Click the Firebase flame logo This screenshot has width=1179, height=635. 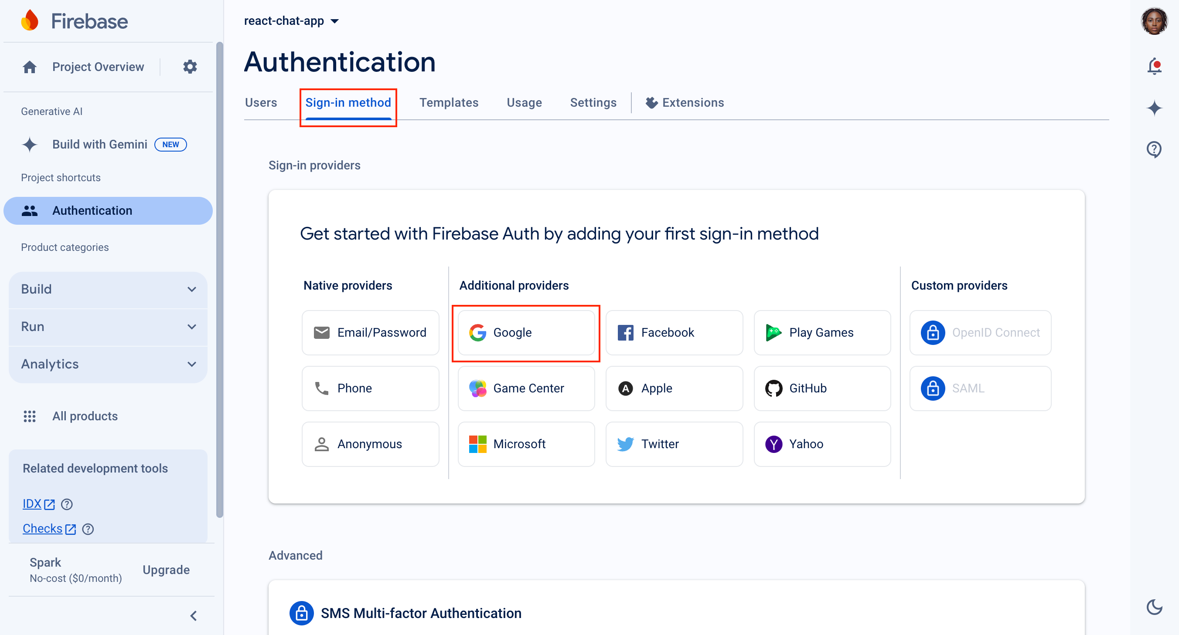click(x=30, y=21)
